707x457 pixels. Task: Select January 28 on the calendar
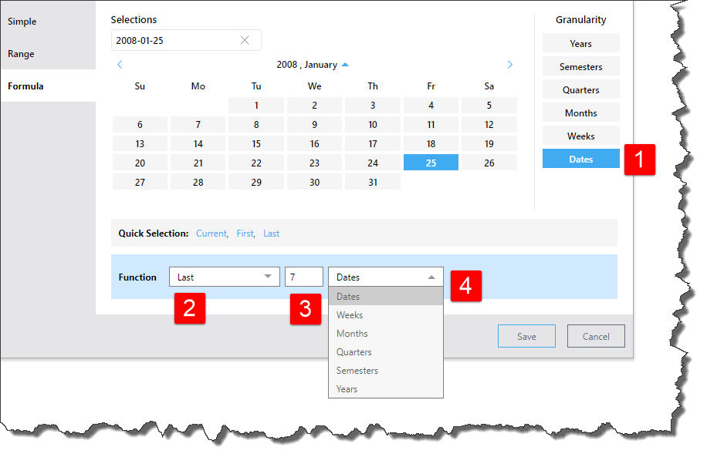(198, 182)
